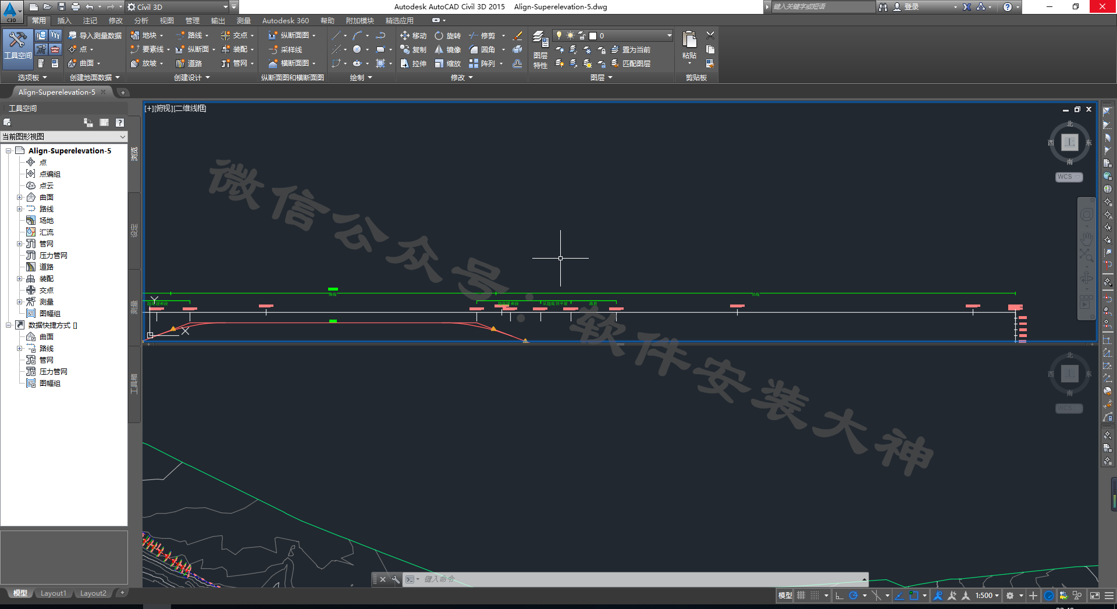This screenshot has height=609, width=1117.
Task: Toggle polar tracking in status bar
Action: pos(853,596)
